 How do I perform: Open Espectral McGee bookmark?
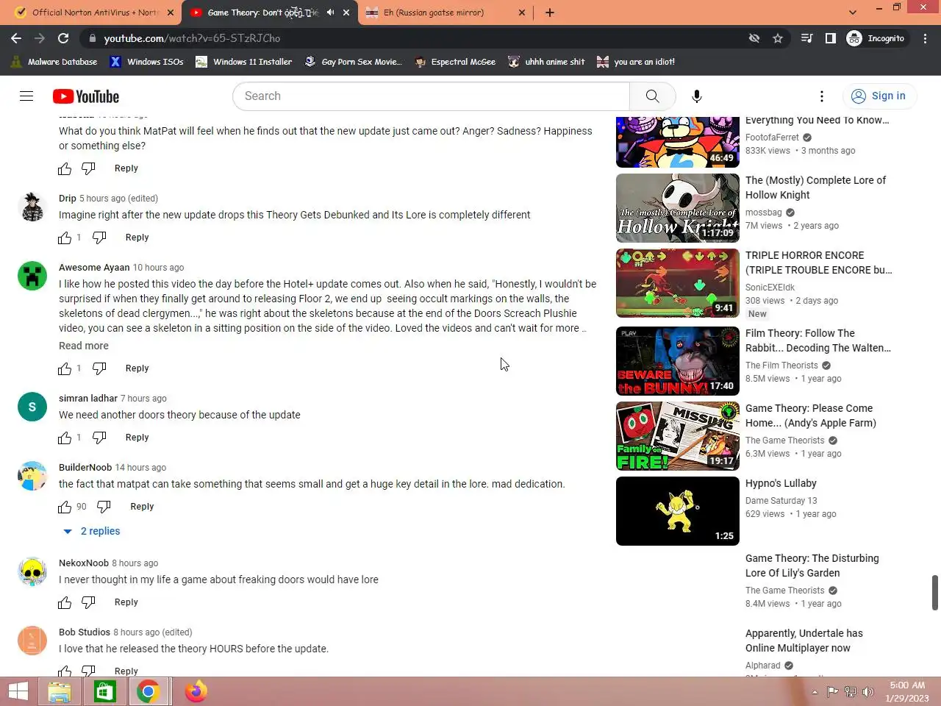[x=455, y=62]
